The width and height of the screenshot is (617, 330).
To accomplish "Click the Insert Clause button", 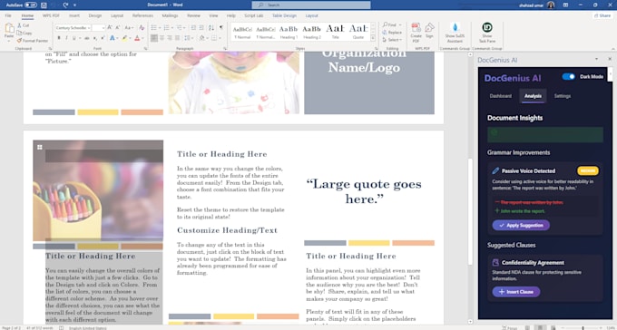I will click(x=516, y=292).
